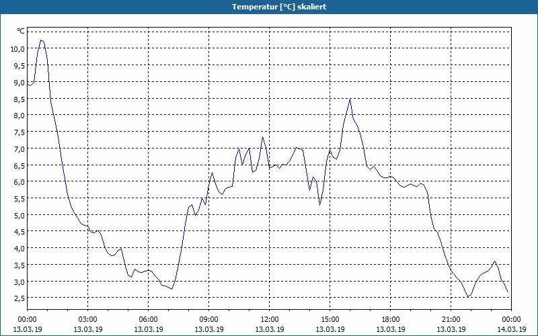Click the 09:00 time axis label

click(x=209, y=320)
